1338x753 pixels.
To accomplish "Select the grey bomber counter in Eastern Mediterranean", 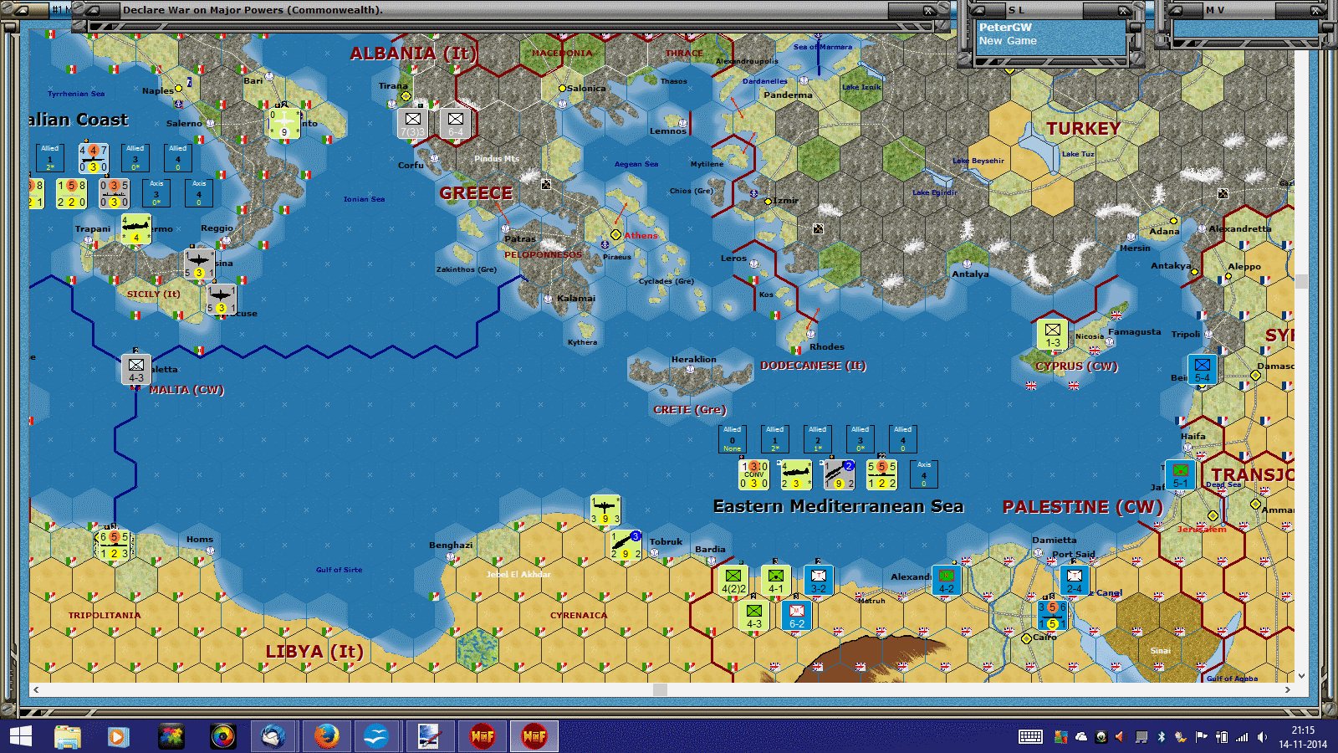I will pos(839,474).
